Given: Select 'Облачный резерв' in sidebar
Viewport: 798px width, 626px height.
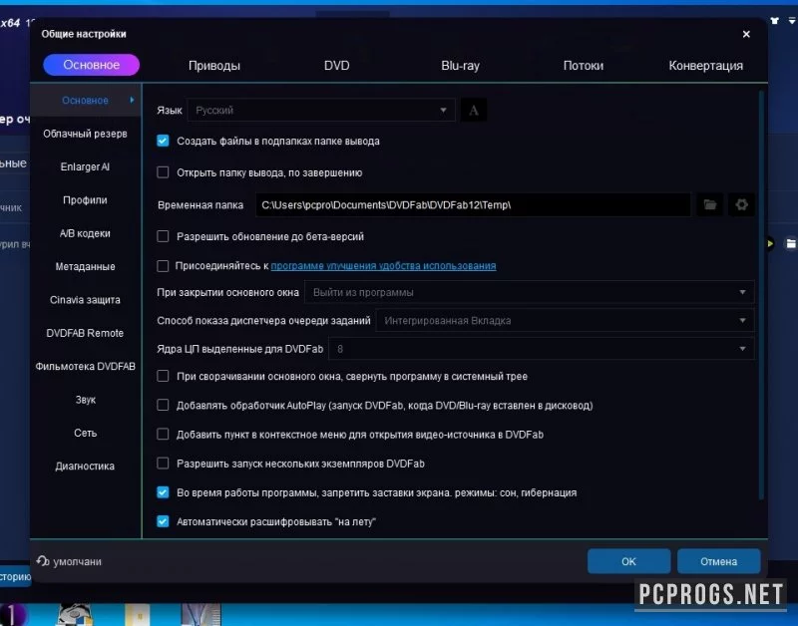Looking at the screenshot, I should click(85, 134).
